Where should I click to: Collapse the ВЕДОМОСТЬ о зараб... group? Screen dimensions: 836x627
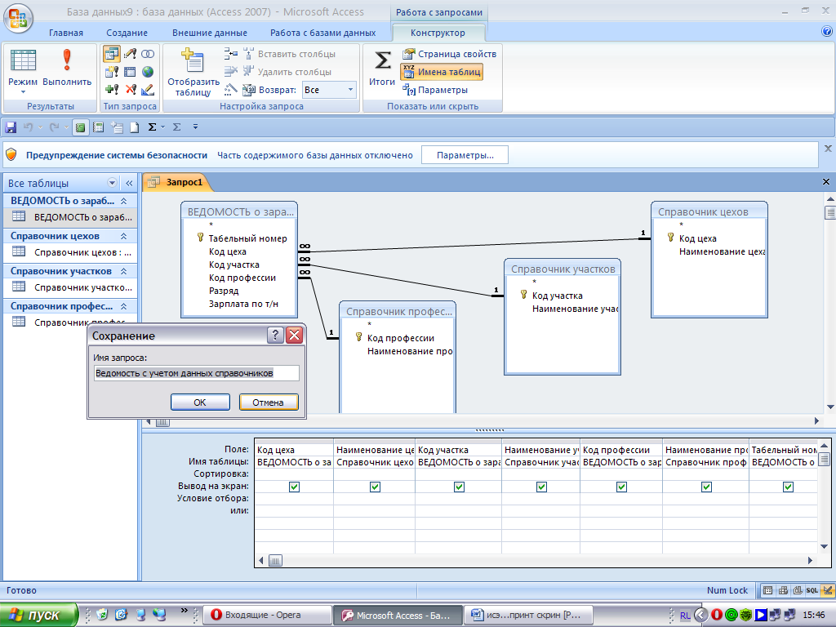pos(124,201)
